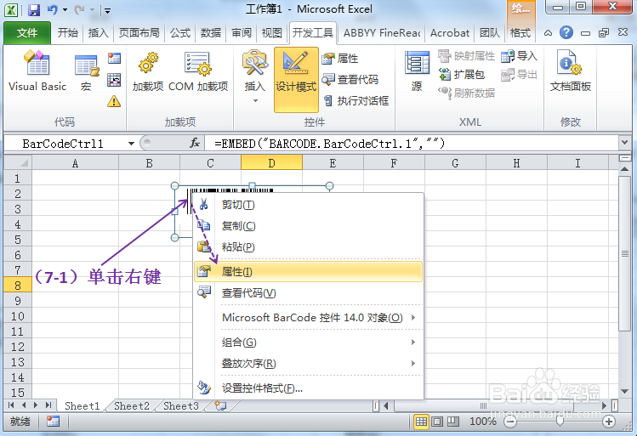Click the macro record icon in status bar
Image resolution: width=637 pixels, height=436 pixels.
pyautogui.click(x=53, y=422)
